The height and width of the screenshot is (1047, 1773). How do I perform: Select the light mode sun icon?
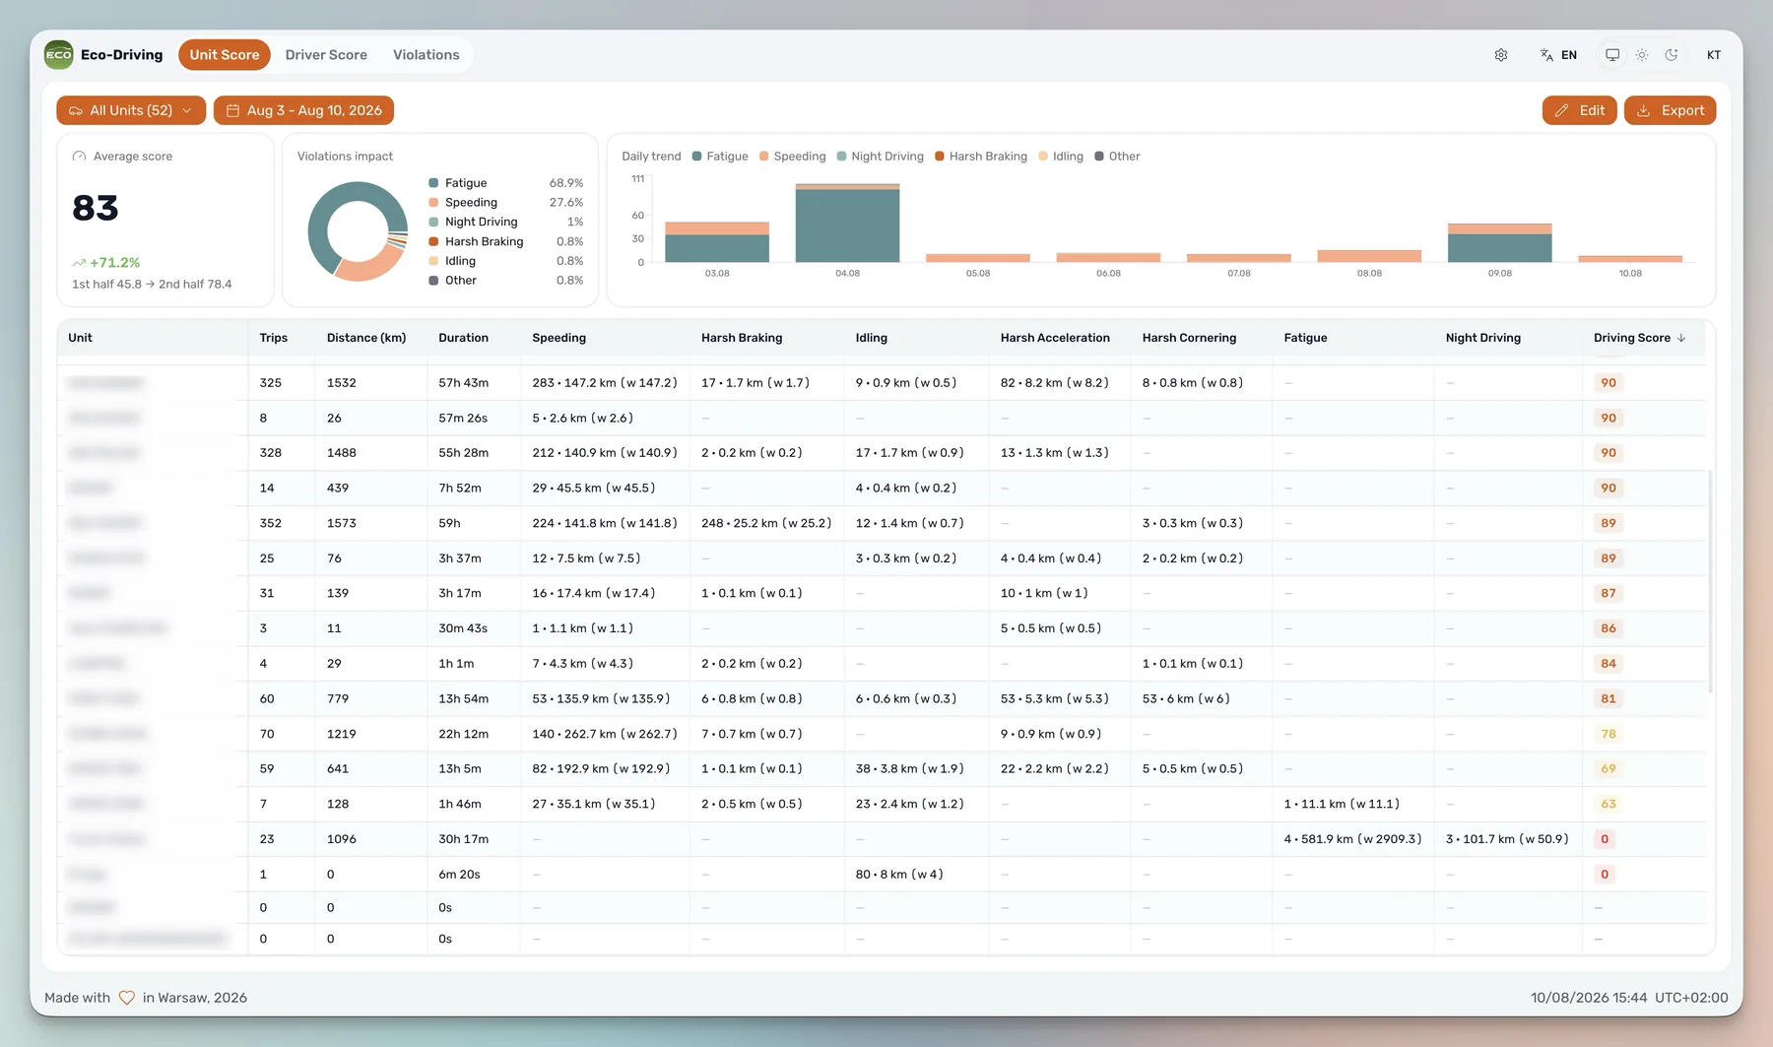(1642, 55)
